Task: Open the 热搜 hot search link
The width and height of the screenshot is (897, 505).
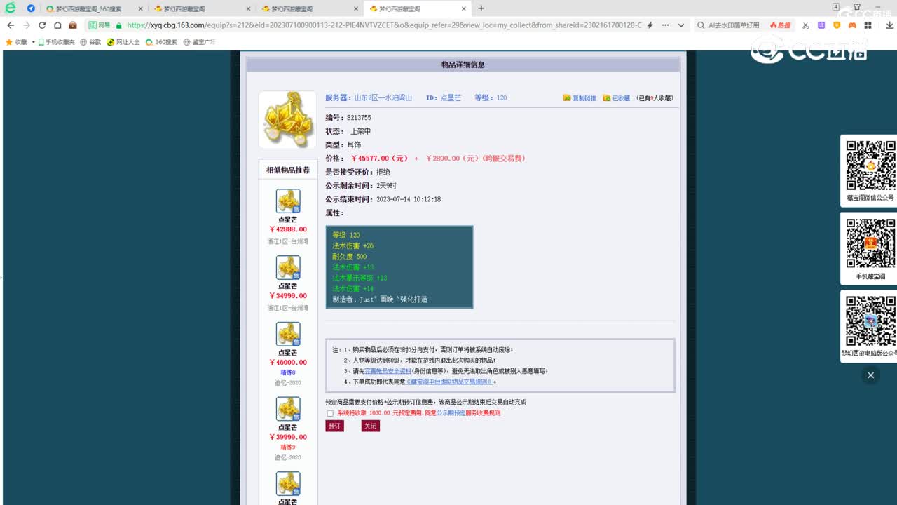Action: click(780, 25)
